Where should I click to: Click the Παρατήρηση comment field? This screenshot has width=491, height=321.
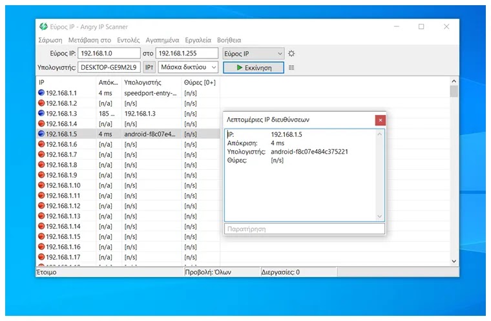304,229
